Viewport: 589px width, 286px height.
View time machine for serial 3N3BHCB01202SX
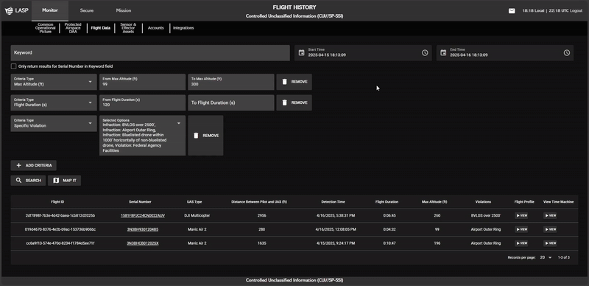[550, 243]
